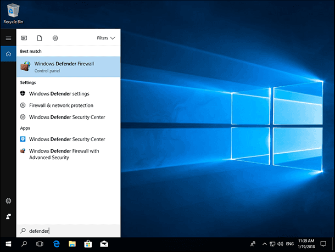Click the shield icon beside Defender settings
335x252 pixels.
(x=23, y=93)
